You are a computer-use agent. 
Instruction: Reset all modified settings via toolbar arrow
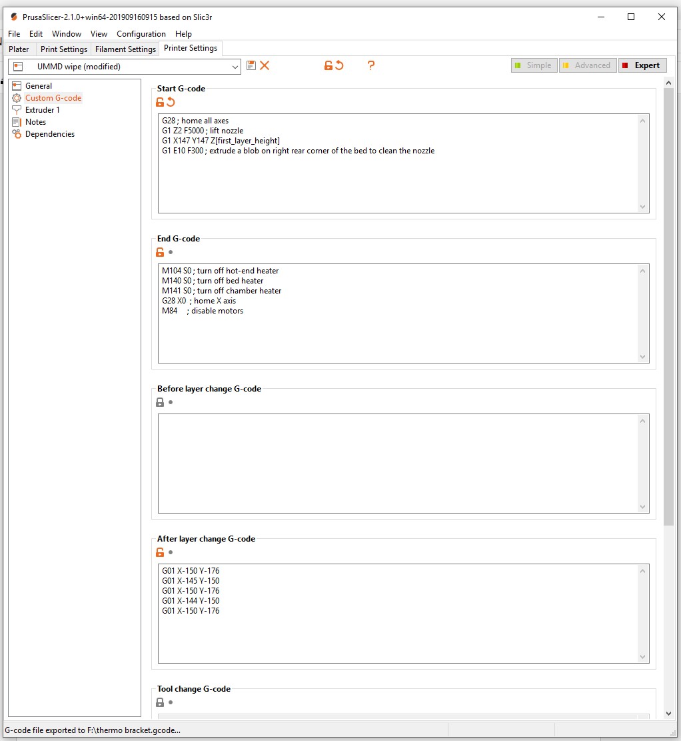(339, 65)
